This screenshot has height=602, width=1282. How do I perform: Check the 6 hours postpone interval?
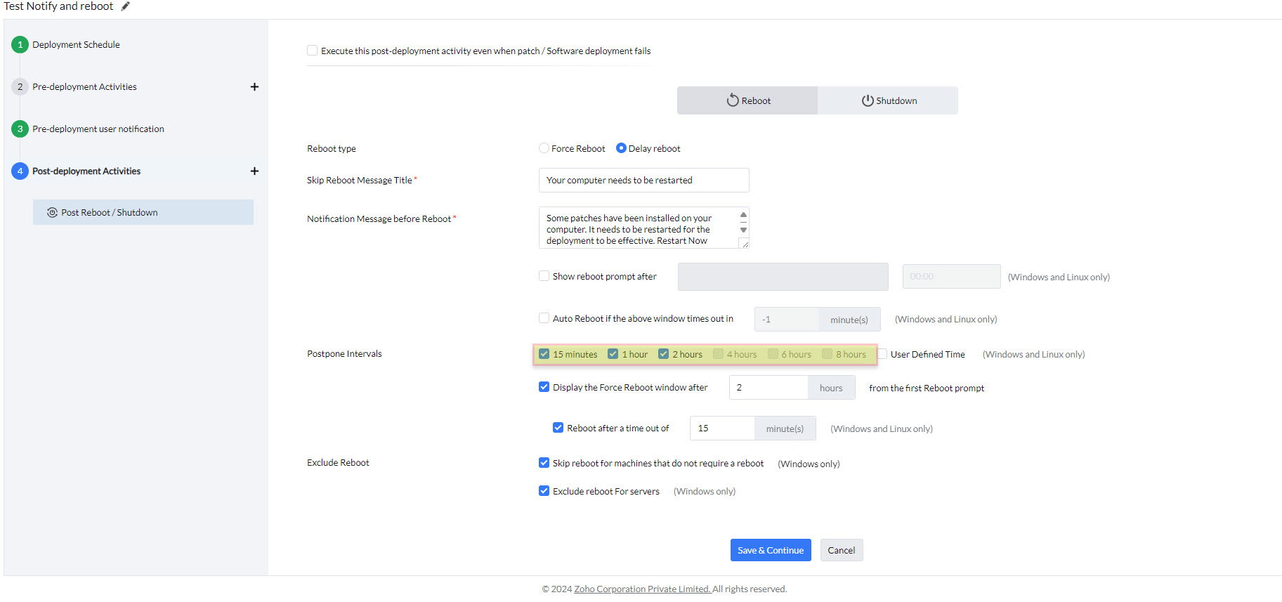(773, 354)
